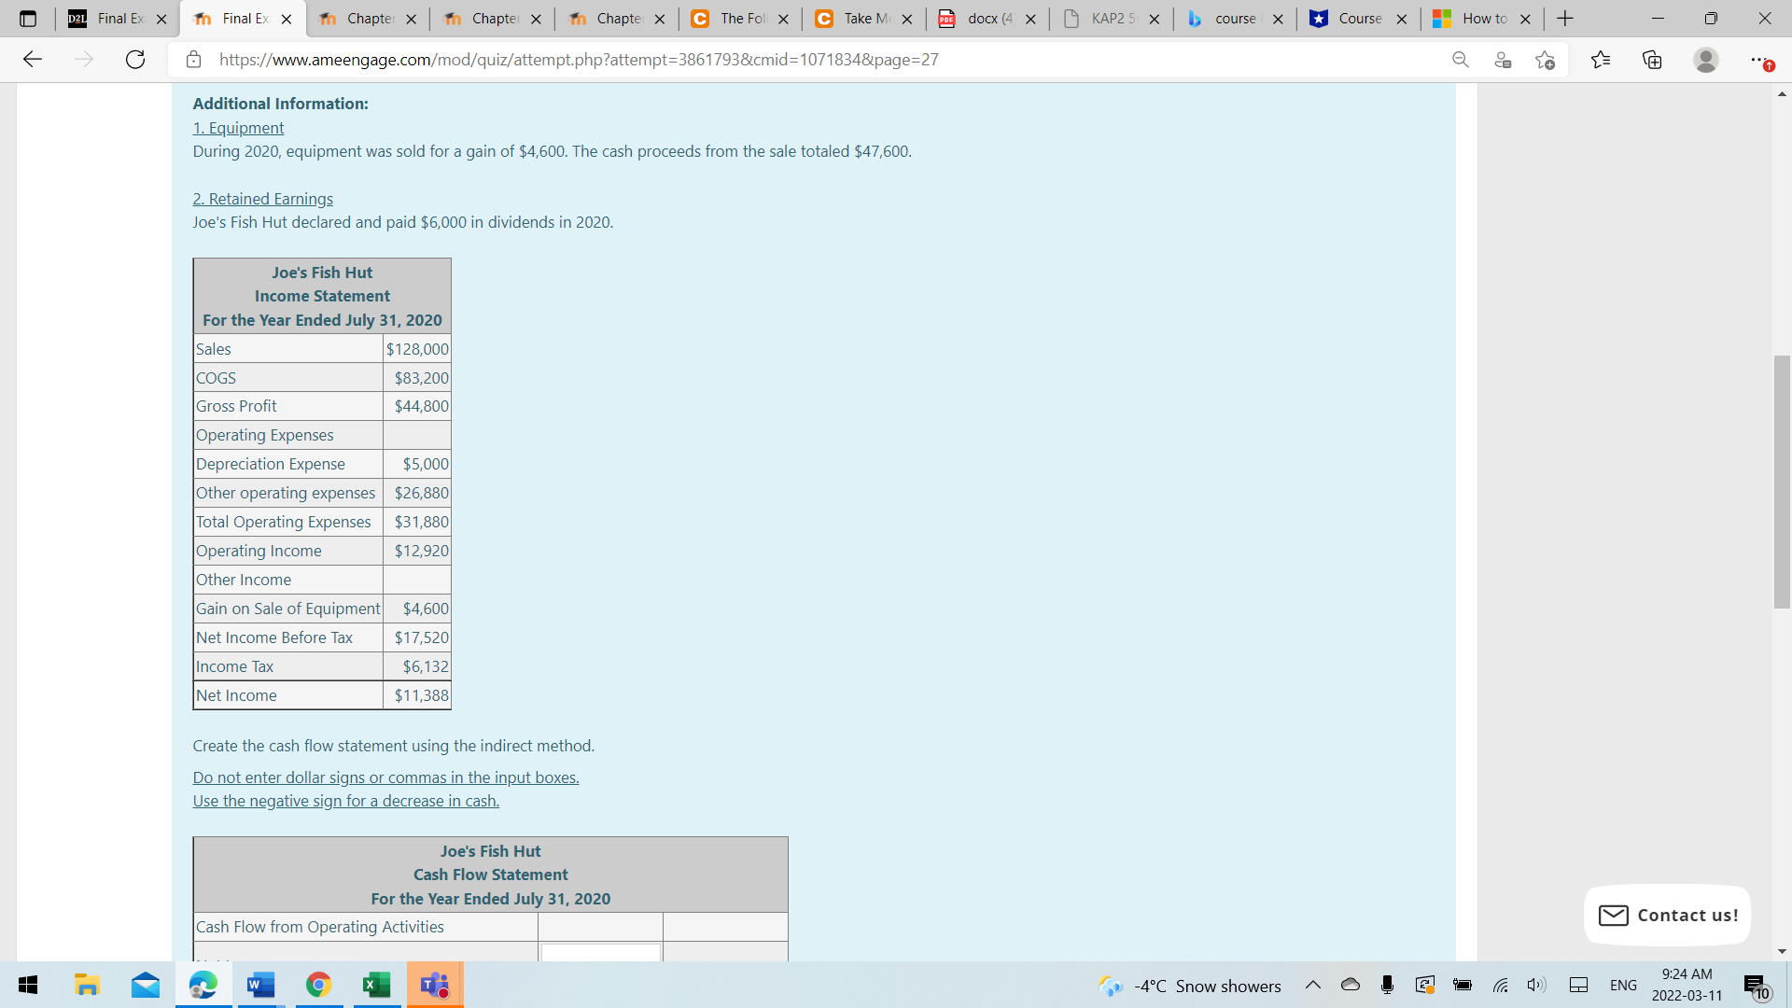1792x1008 pixels.
Task: Click the browser refresh icon
Action: point(135,60)
